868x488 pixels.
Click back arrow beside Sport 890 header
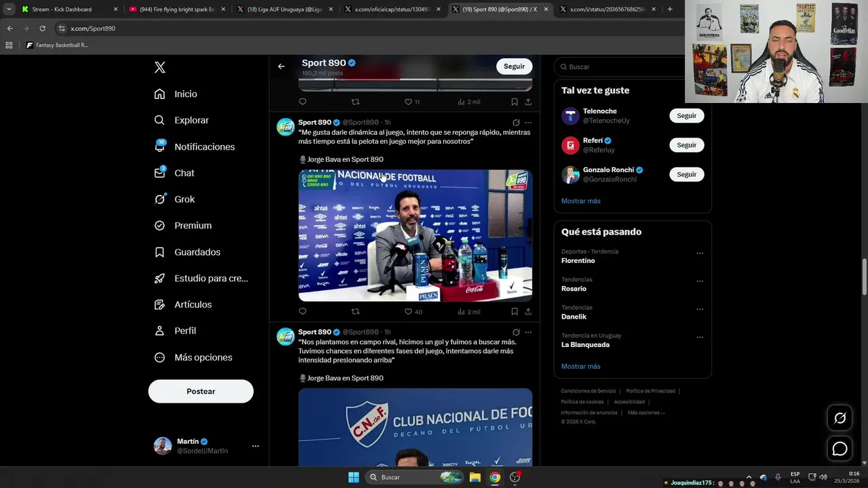[x=281, y=66]
